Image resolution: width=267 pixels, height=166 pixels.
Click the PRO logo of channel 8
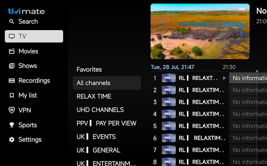(x=168, y=162)
